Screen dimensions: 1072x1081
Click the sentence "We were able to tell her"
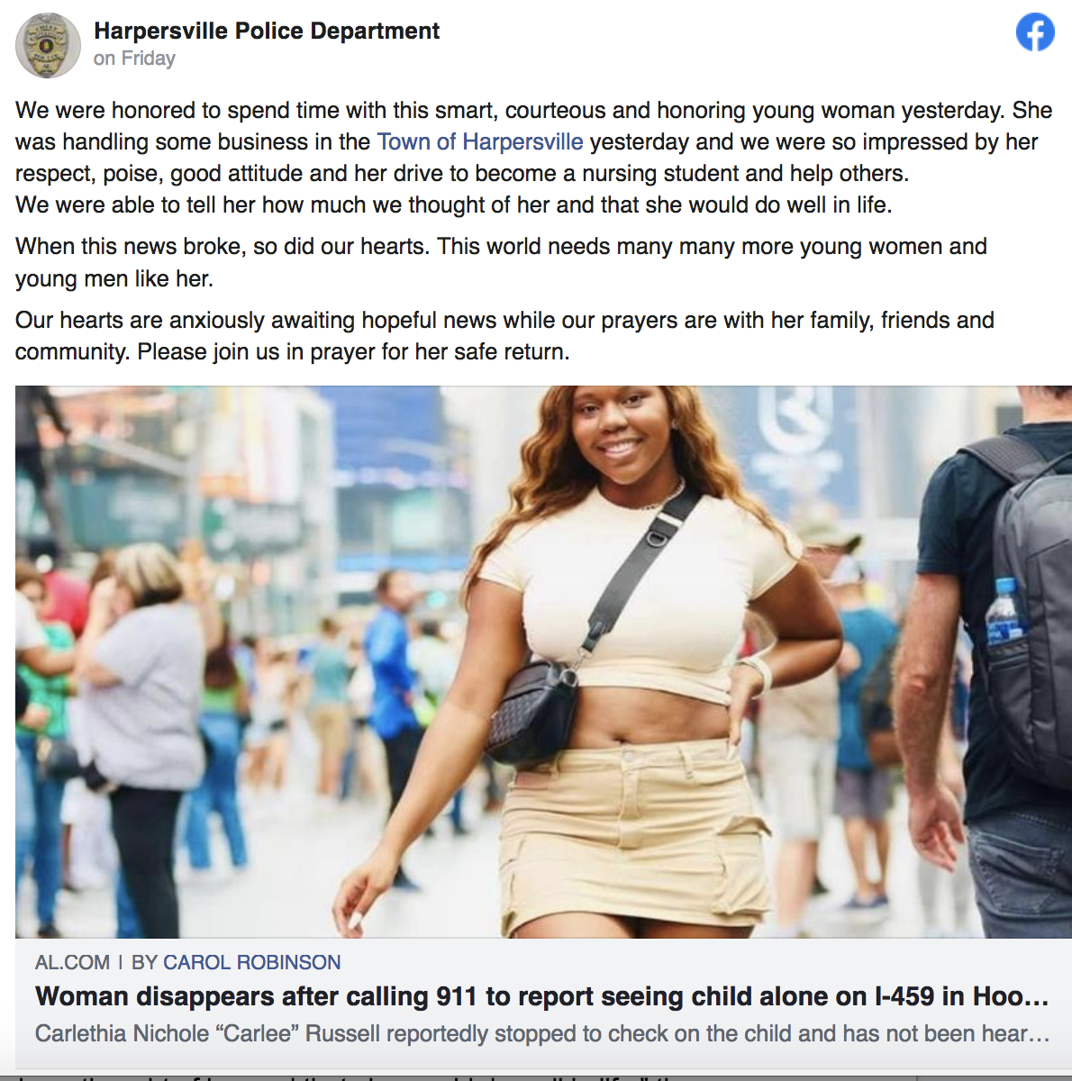(x=454, y=204)
